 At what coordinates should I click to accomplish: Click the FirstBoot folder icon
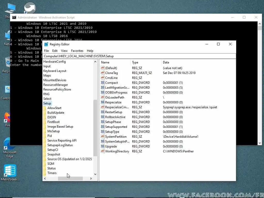[x=44, y=122]
